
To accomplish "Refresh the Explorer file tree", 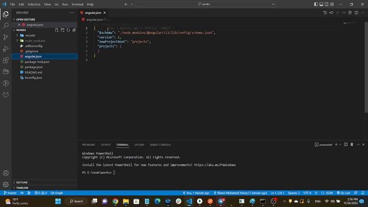I will pyautogui.click(x=68, y=30).
